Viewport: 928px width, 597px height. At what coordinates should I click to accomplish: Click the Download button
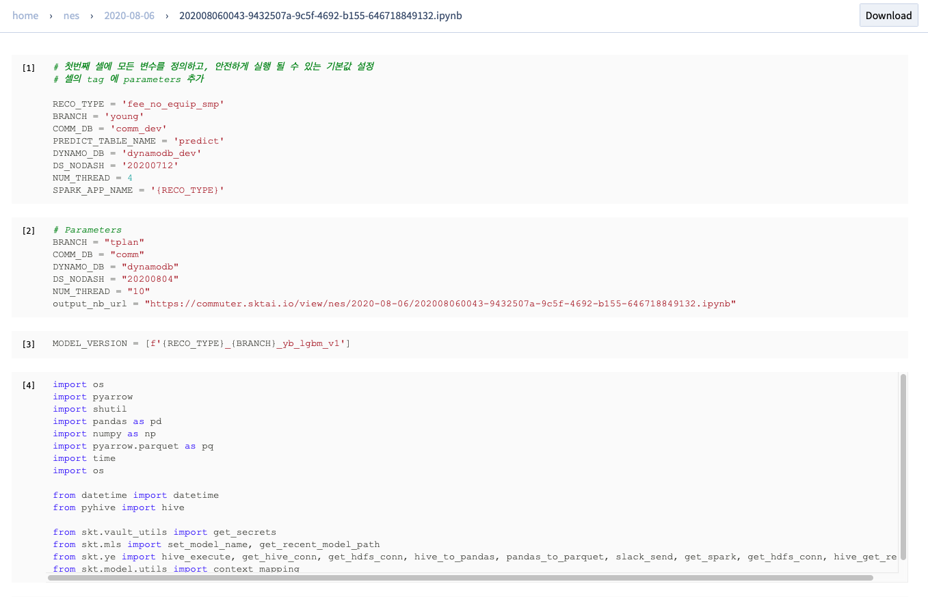coord(888,15)
